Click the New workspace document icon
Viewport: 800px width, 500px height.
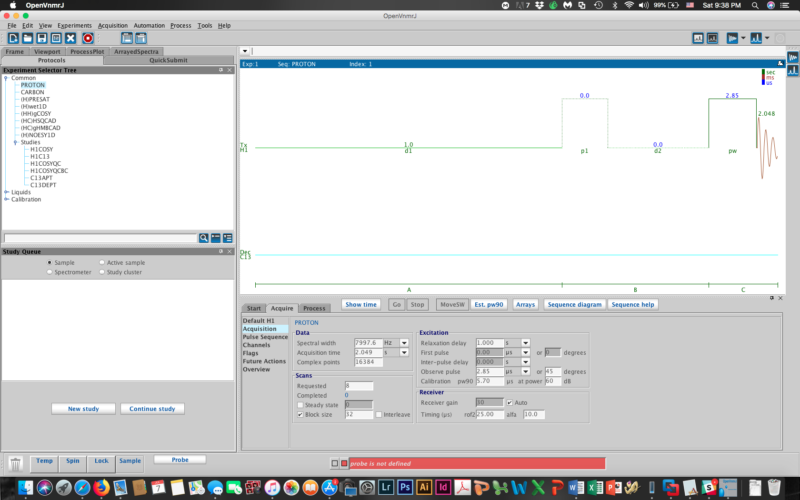(x=13, y=38)
